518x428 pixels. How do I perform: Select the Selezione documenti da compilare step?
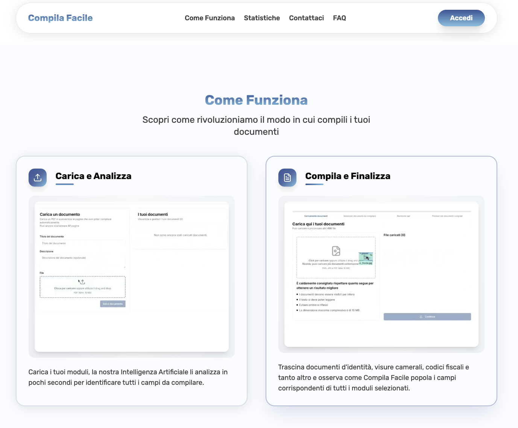point(360,216)
